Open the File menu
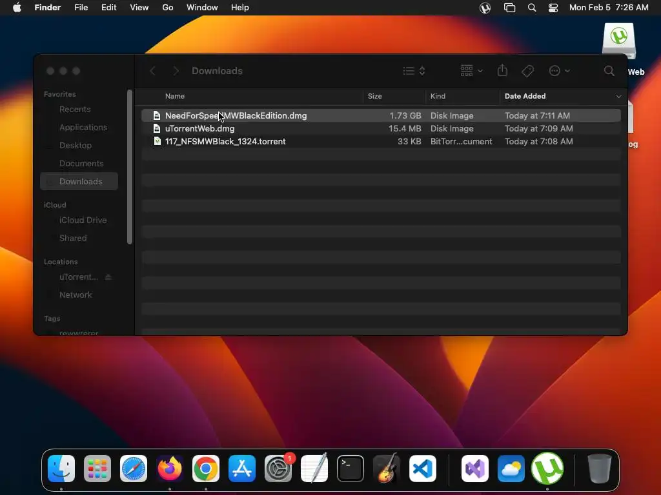Viewport: 661px width, 495px height. click(81, 8)
